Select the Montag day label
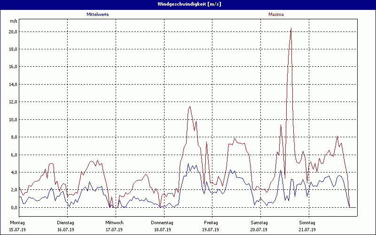Screen dimensions: 376x235 (x=17, y=223)
